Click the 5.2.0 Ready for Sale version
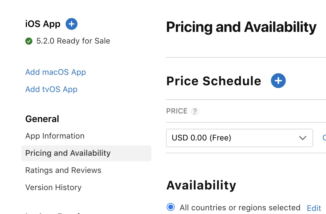The width and height of the screenshot is (326, 214). point(73,41)
